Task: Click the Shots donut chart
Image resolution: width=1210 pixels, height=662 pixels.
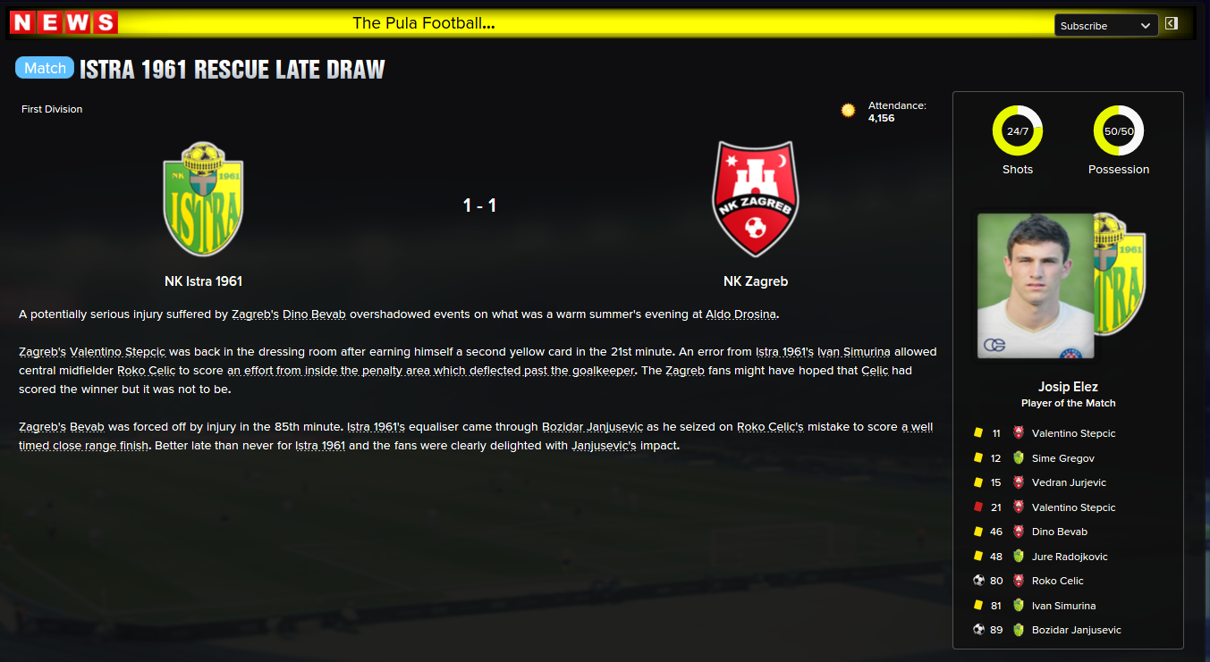Action: pyautogui.click(x=1018, y=130)
